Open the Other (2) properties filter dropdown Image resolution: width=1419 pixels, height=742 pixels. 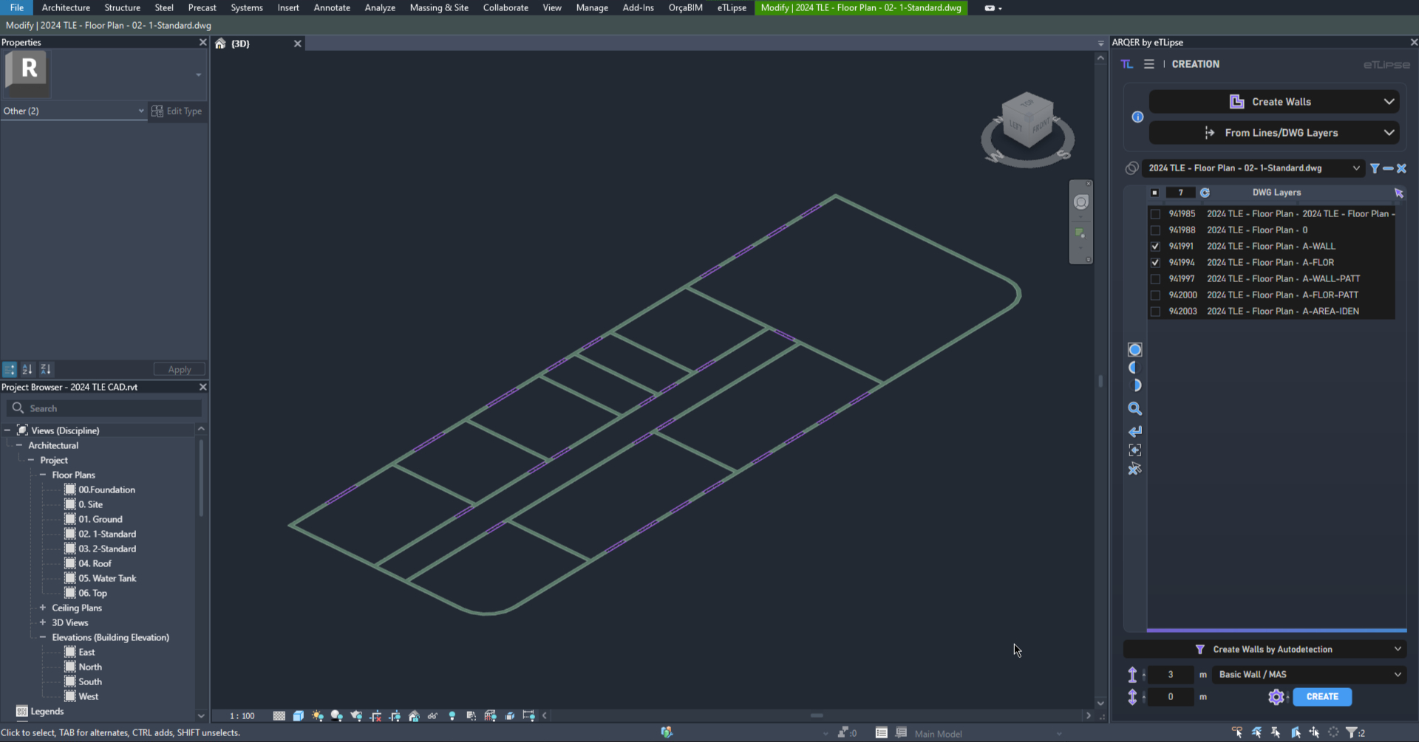click(x=74, y=111)
